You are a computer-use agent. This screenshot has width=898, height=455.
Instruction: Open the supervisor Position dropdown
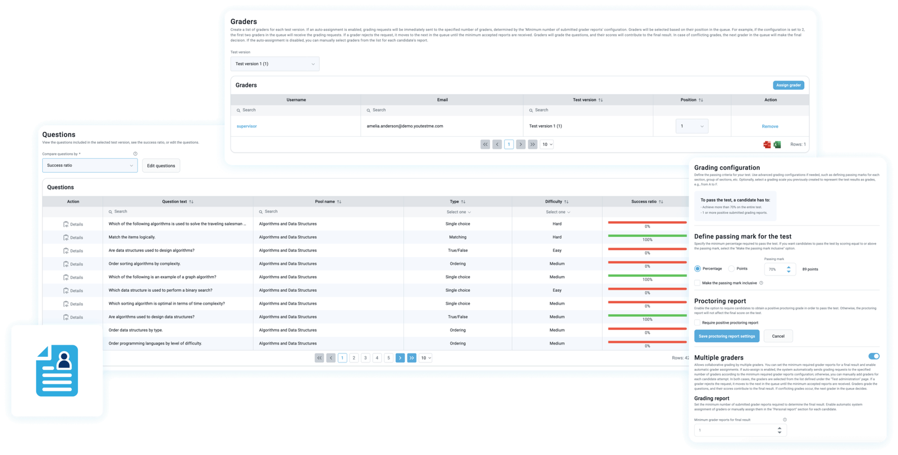[x=691, y=126]
